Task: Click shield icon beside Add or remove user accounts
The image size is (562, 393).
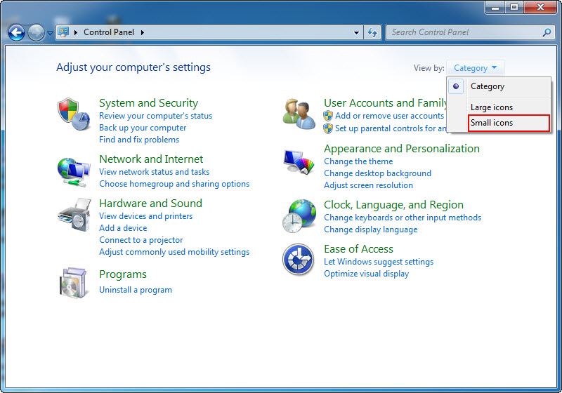Action: tap(327, 116)
